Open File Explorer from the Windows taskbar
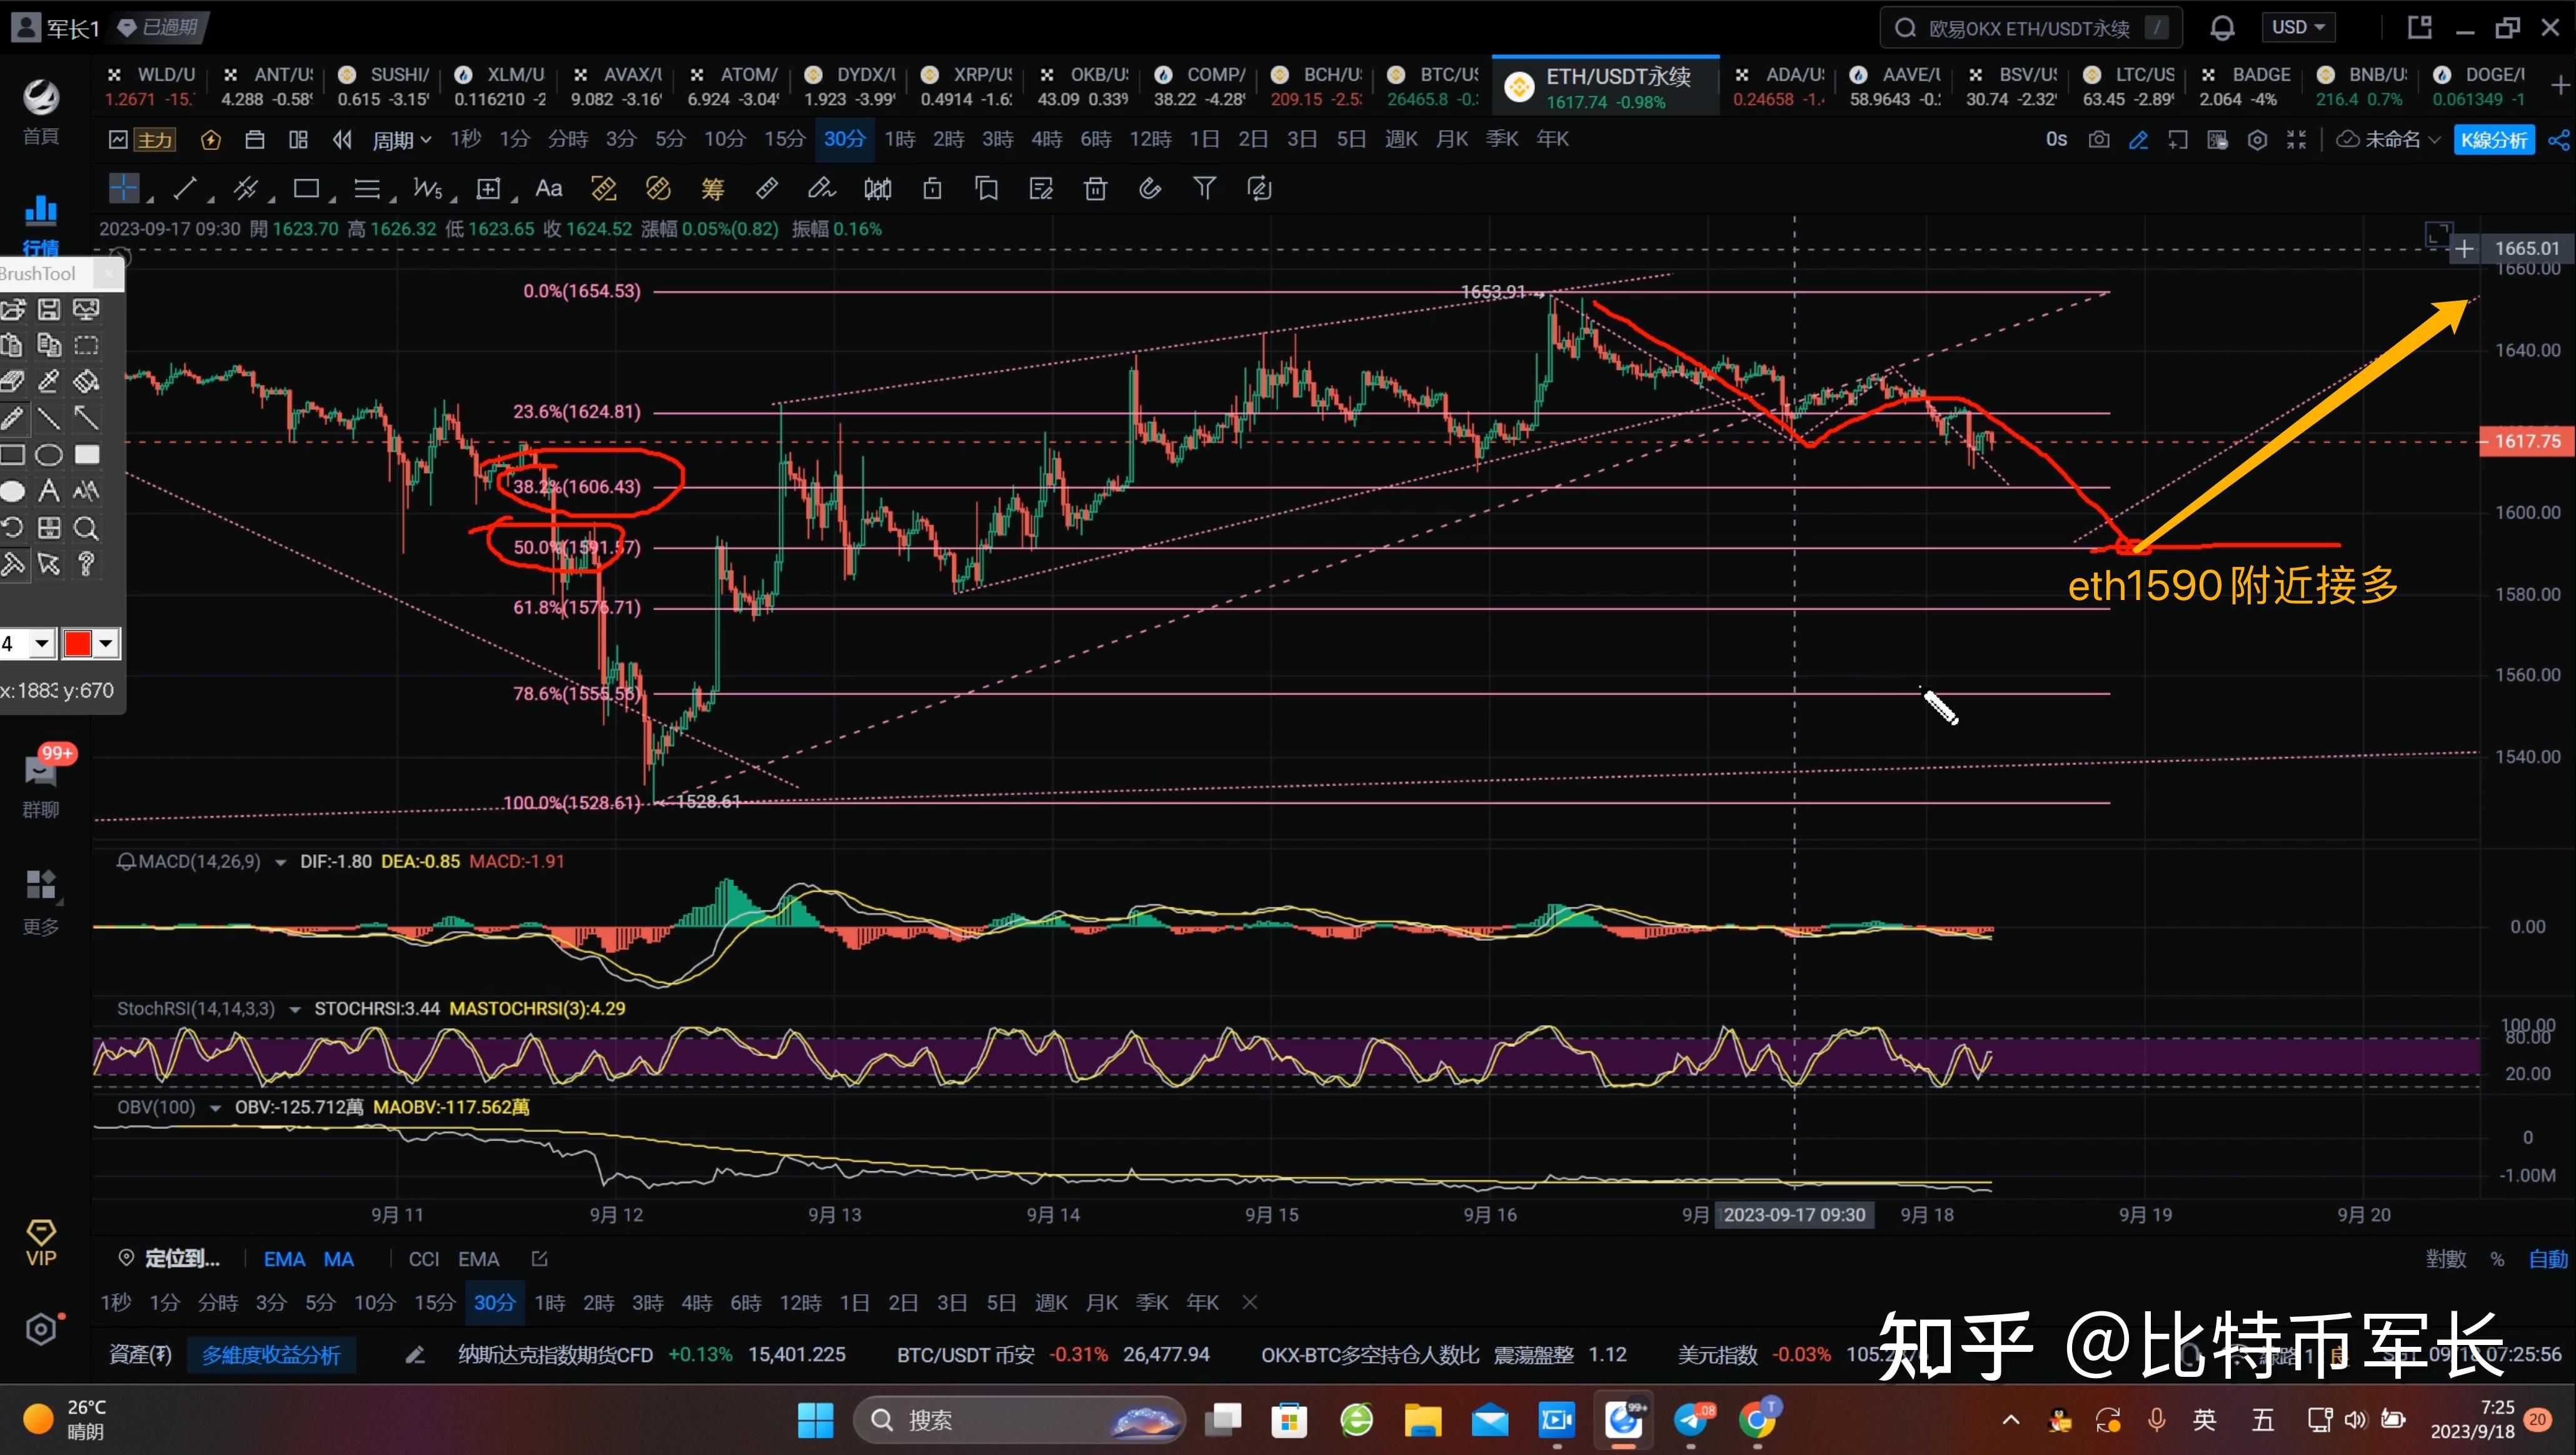Screen dimensions: 2576x1455 (1422, 1419)
